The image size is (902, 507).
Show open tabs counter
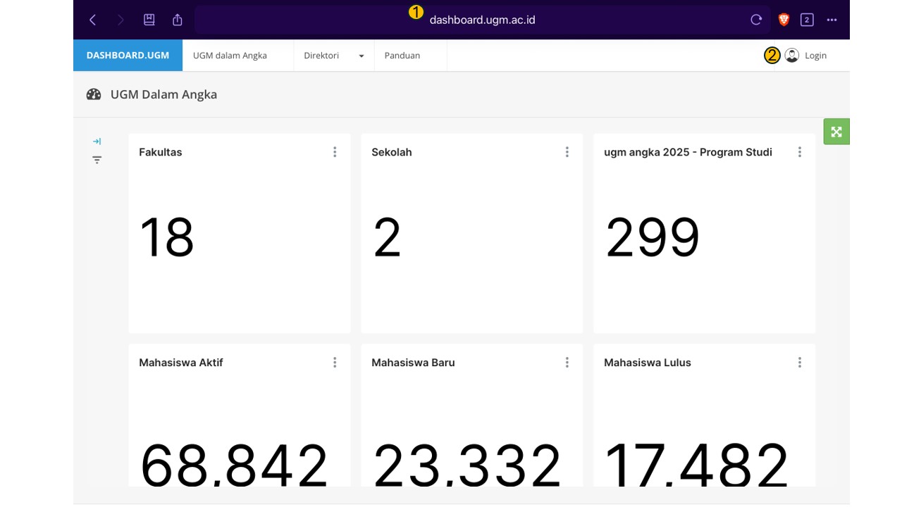tap(808, 20)
